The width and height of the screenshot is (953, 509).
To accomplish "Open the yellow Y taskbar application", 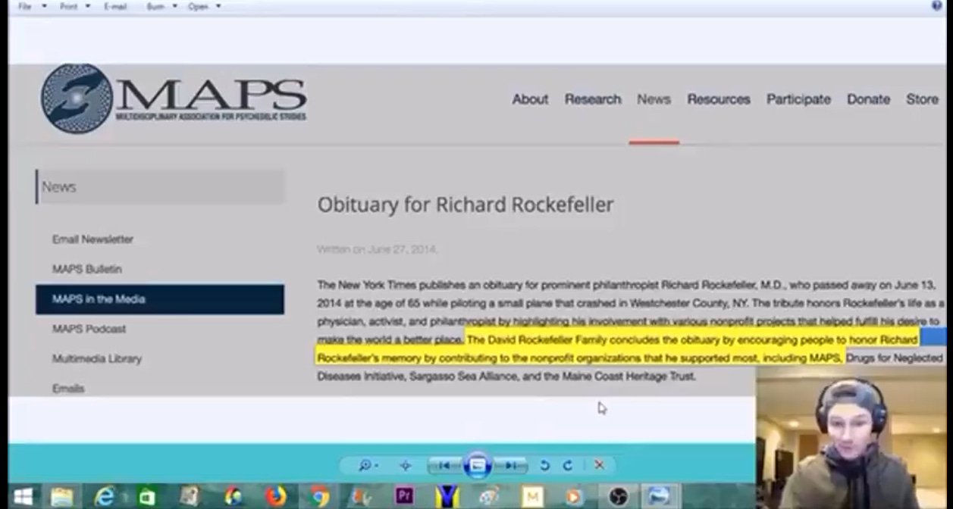I will (x=447, y=497).
